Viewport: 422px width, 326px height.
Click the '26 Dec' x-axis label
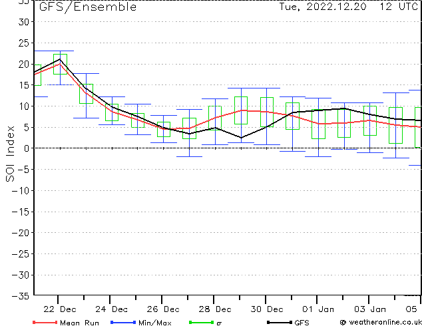pos(163,309)
